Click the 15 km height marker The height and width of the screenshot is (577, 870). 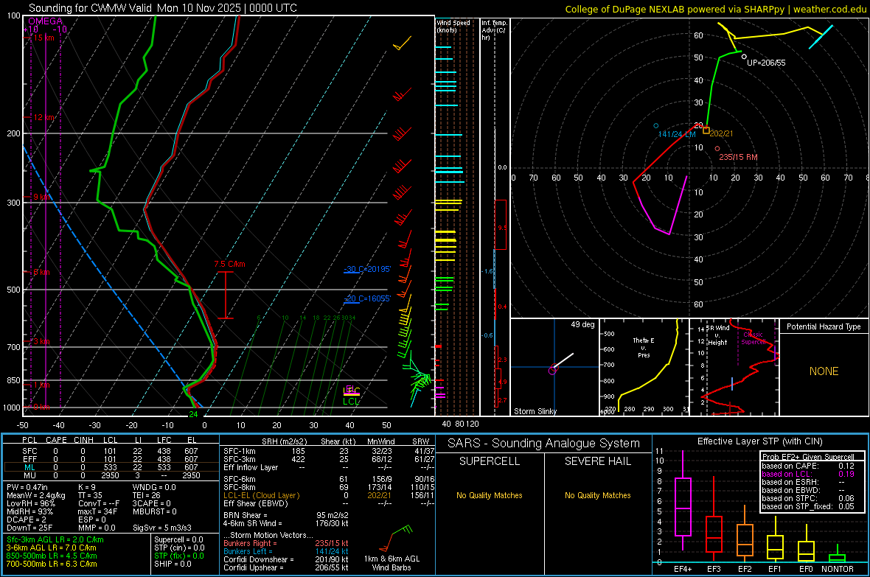pos(43,38)
